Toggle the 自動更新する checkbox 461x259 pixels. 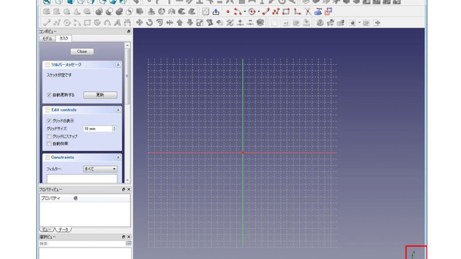[49, 95]
